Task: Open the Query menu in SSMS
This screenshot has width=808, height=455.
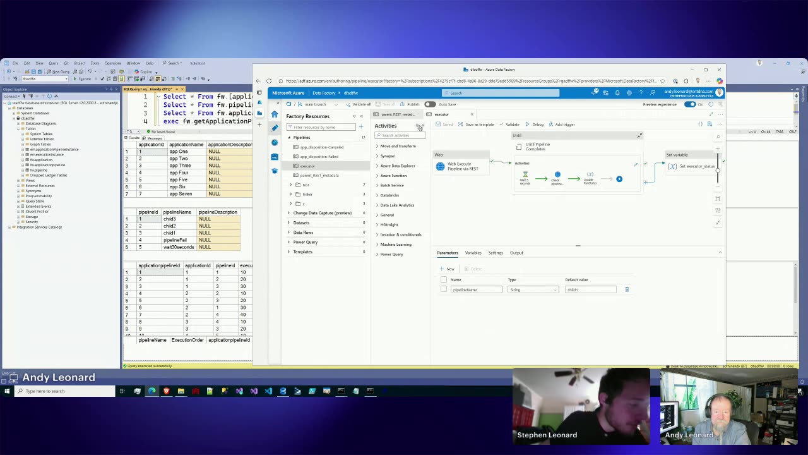Action: [x=54, y=63]
